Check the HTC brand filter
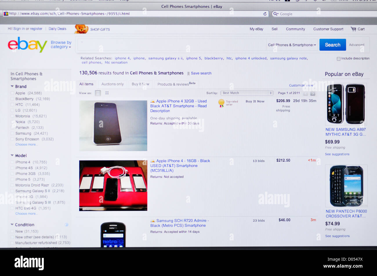 click(12, 105)
